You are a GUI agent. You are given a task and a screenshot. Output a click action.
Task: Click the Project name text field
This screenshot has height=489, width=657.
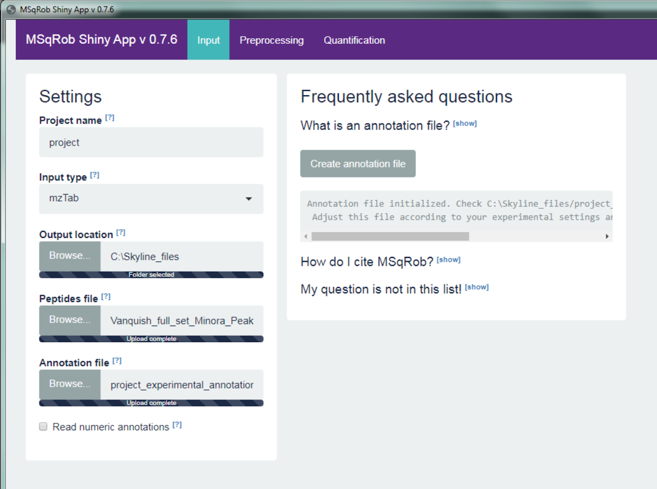[151, 142]
